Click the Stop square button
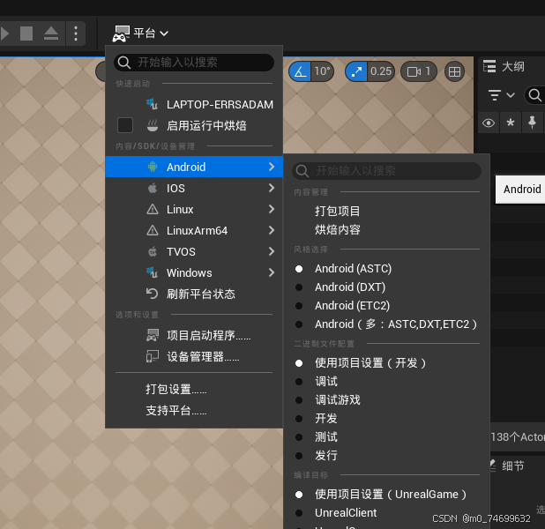This screenshot has height=529, width=545. point(26,34)
